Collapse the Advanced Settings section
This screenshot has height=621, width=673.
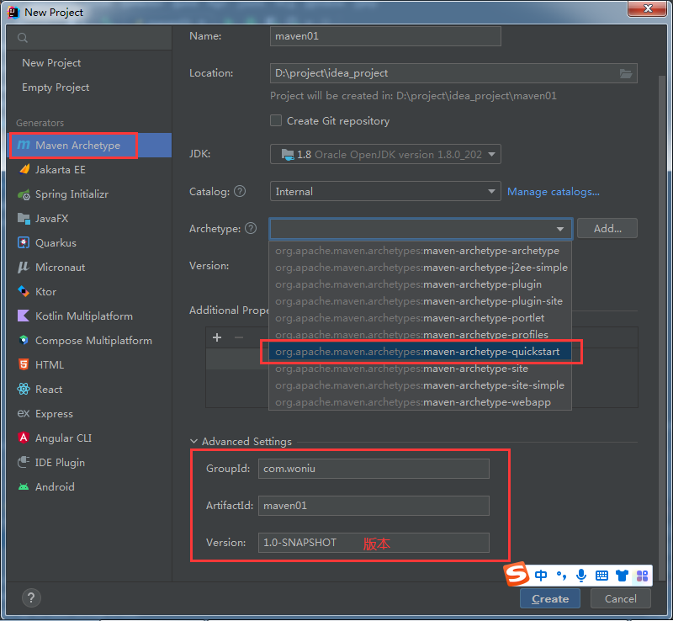[x=193, y=442]
